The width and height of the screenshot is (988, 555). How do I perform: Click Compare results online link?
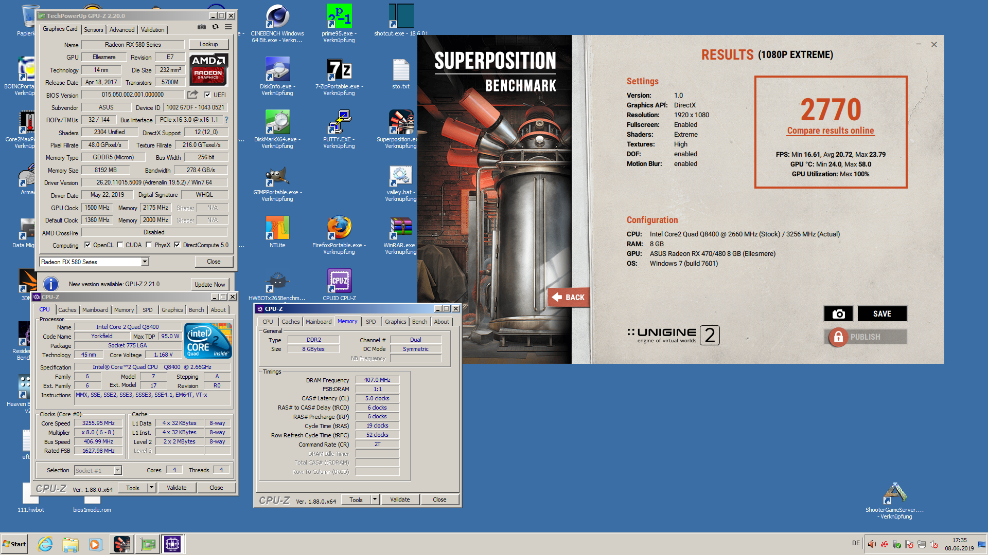831,131
